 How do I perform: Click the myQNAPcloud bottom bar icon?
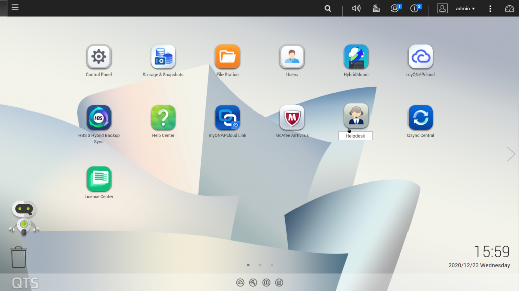(x=240, y=283)
